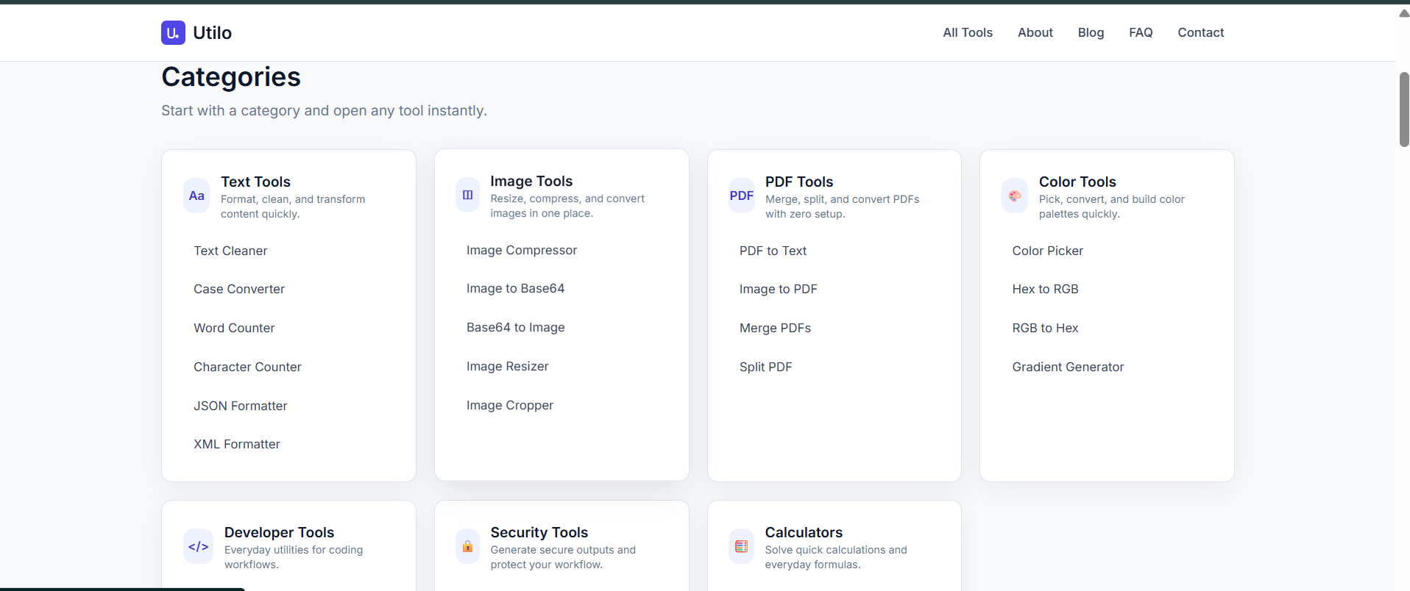This screenshot has height=591, width=1410.
Task: Open Image to Base64 tool
Action: click(x=515, y=288)
